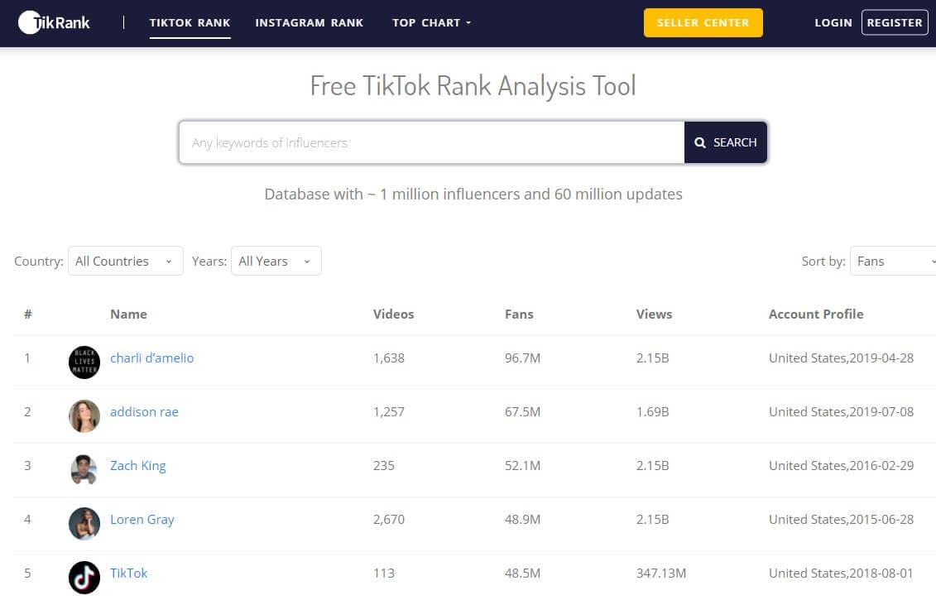
Task: Click the Views column header
Action: [x=654, y=314]
